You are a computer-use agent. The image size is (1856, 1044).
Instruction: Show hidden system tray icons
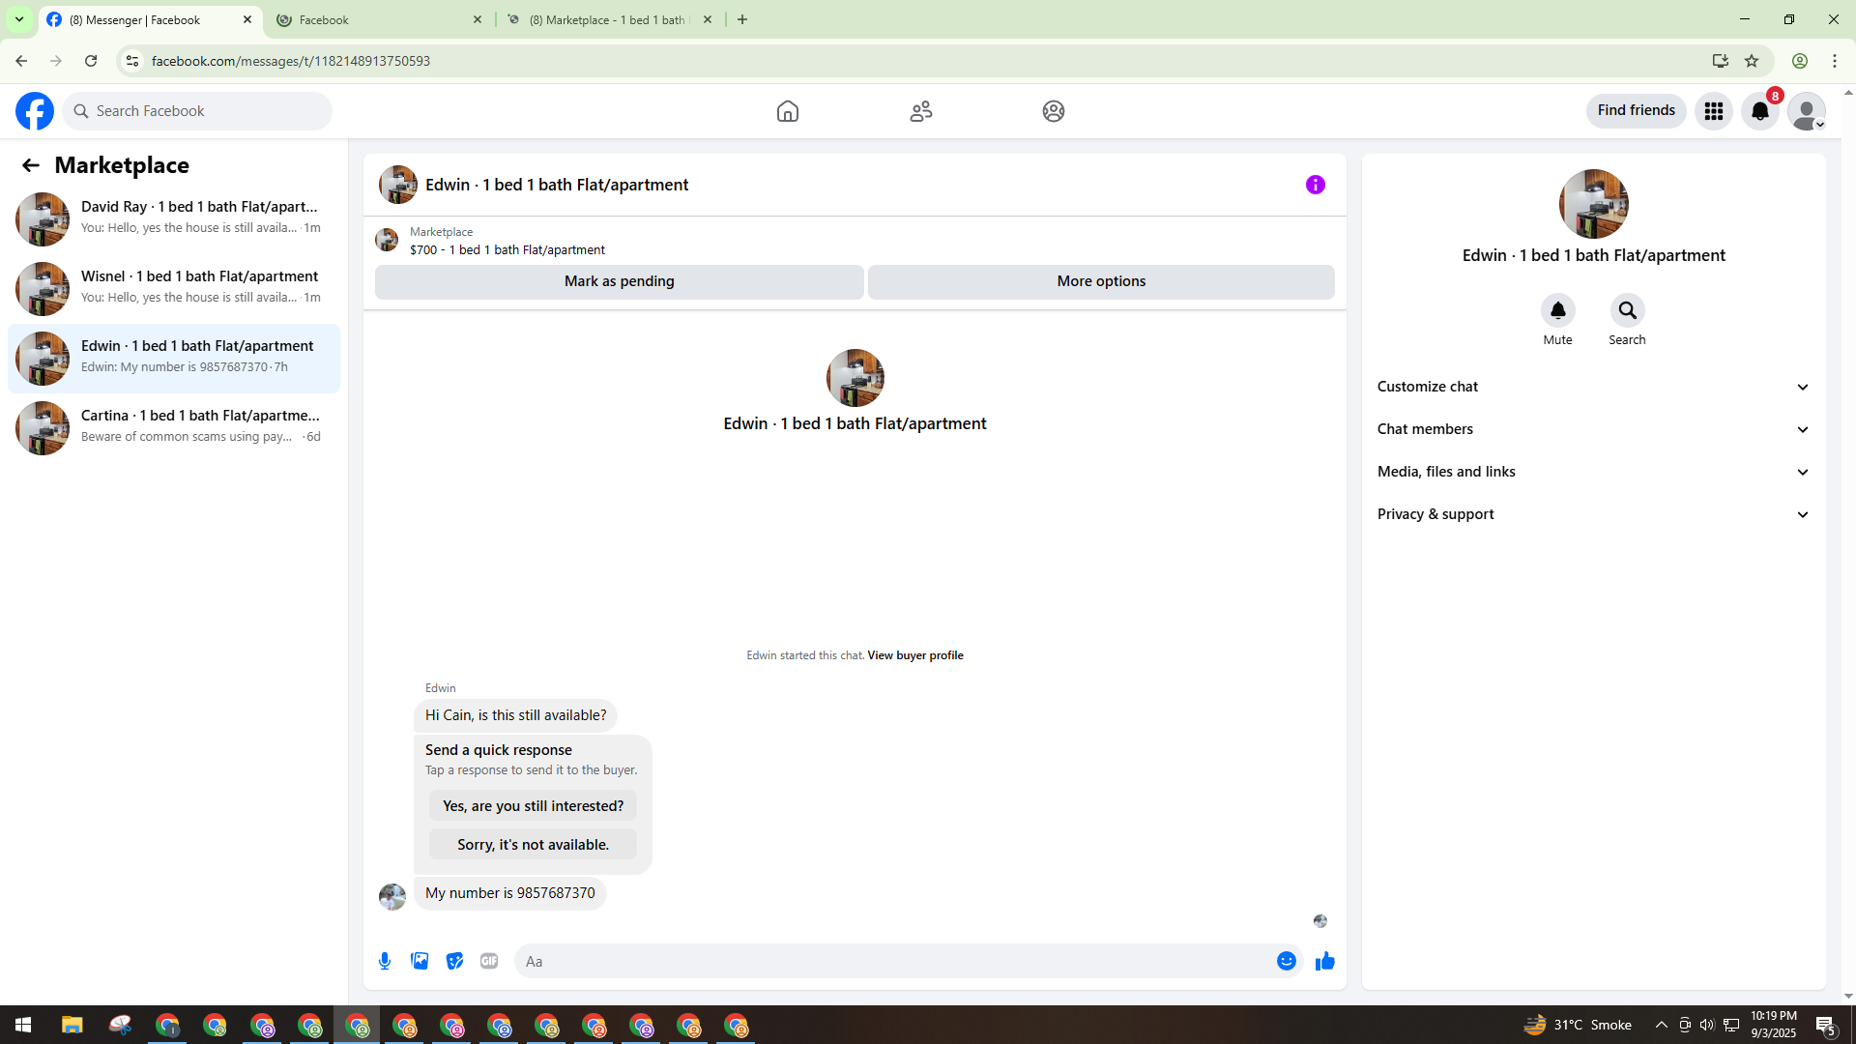[1662, 1025]
